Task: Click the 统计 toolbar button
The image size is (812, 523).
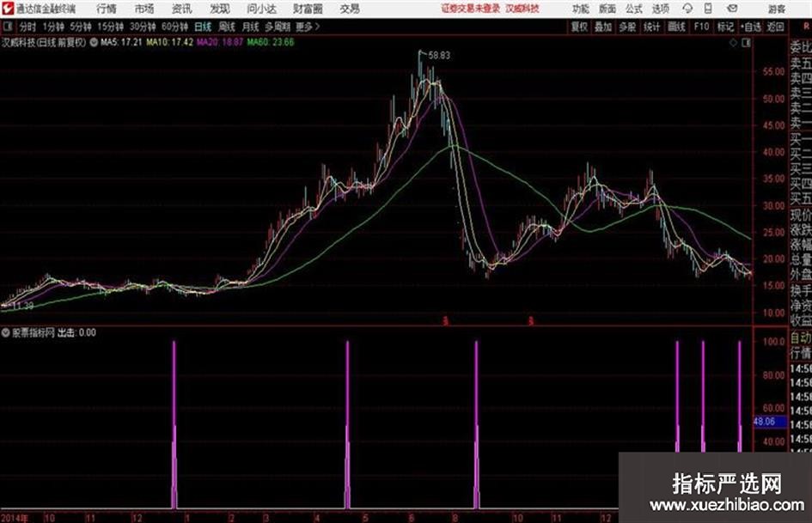Action: [651, 27]
